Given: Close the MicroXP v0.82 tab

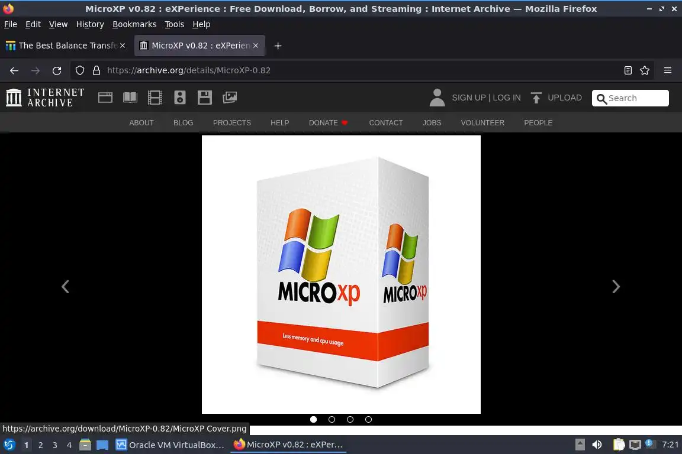Looking at the screenshot, I should [256, 46].
